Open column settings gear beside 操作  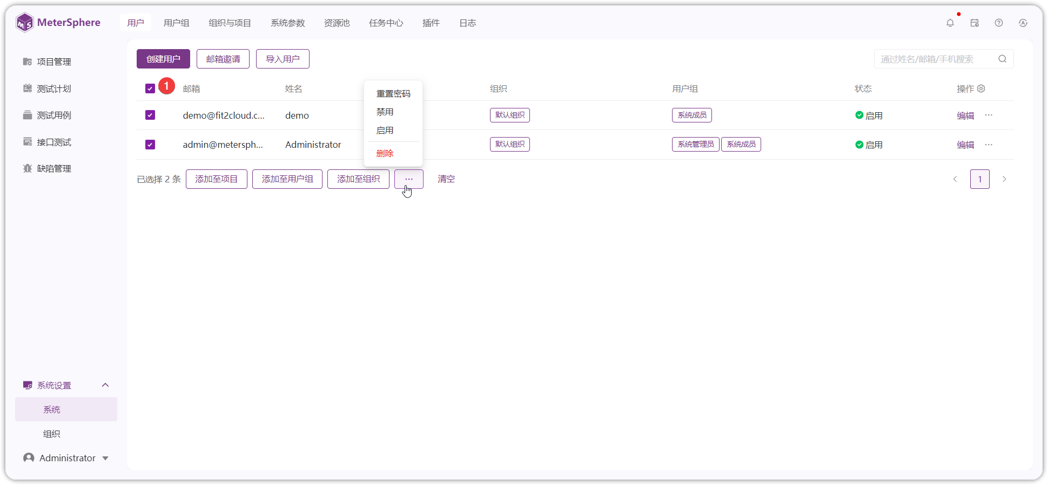click(982, 88)
